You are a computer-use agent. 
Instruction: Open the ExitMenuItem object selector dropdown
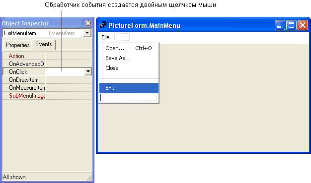click(x=87, y=33)
